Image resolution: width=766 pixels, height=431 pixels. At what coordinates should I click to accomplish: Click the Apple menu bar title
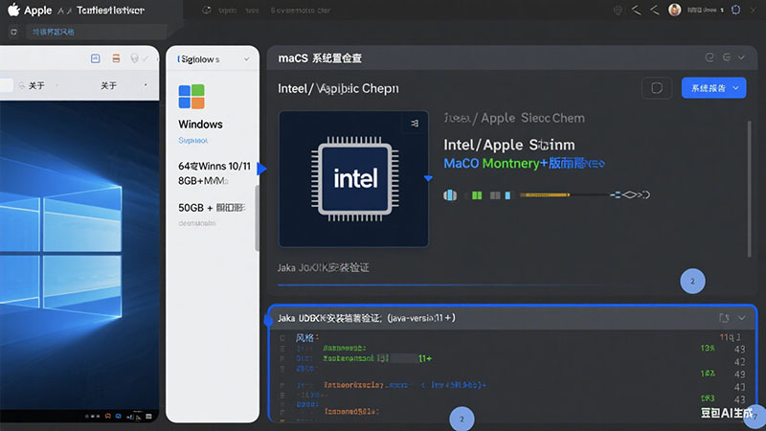37,10
